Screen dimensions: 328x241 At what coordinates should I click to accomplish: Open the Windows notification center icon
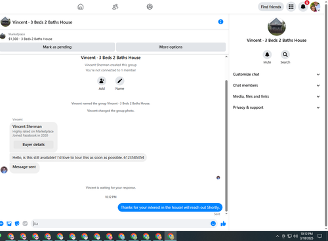[x=319, y=236]
